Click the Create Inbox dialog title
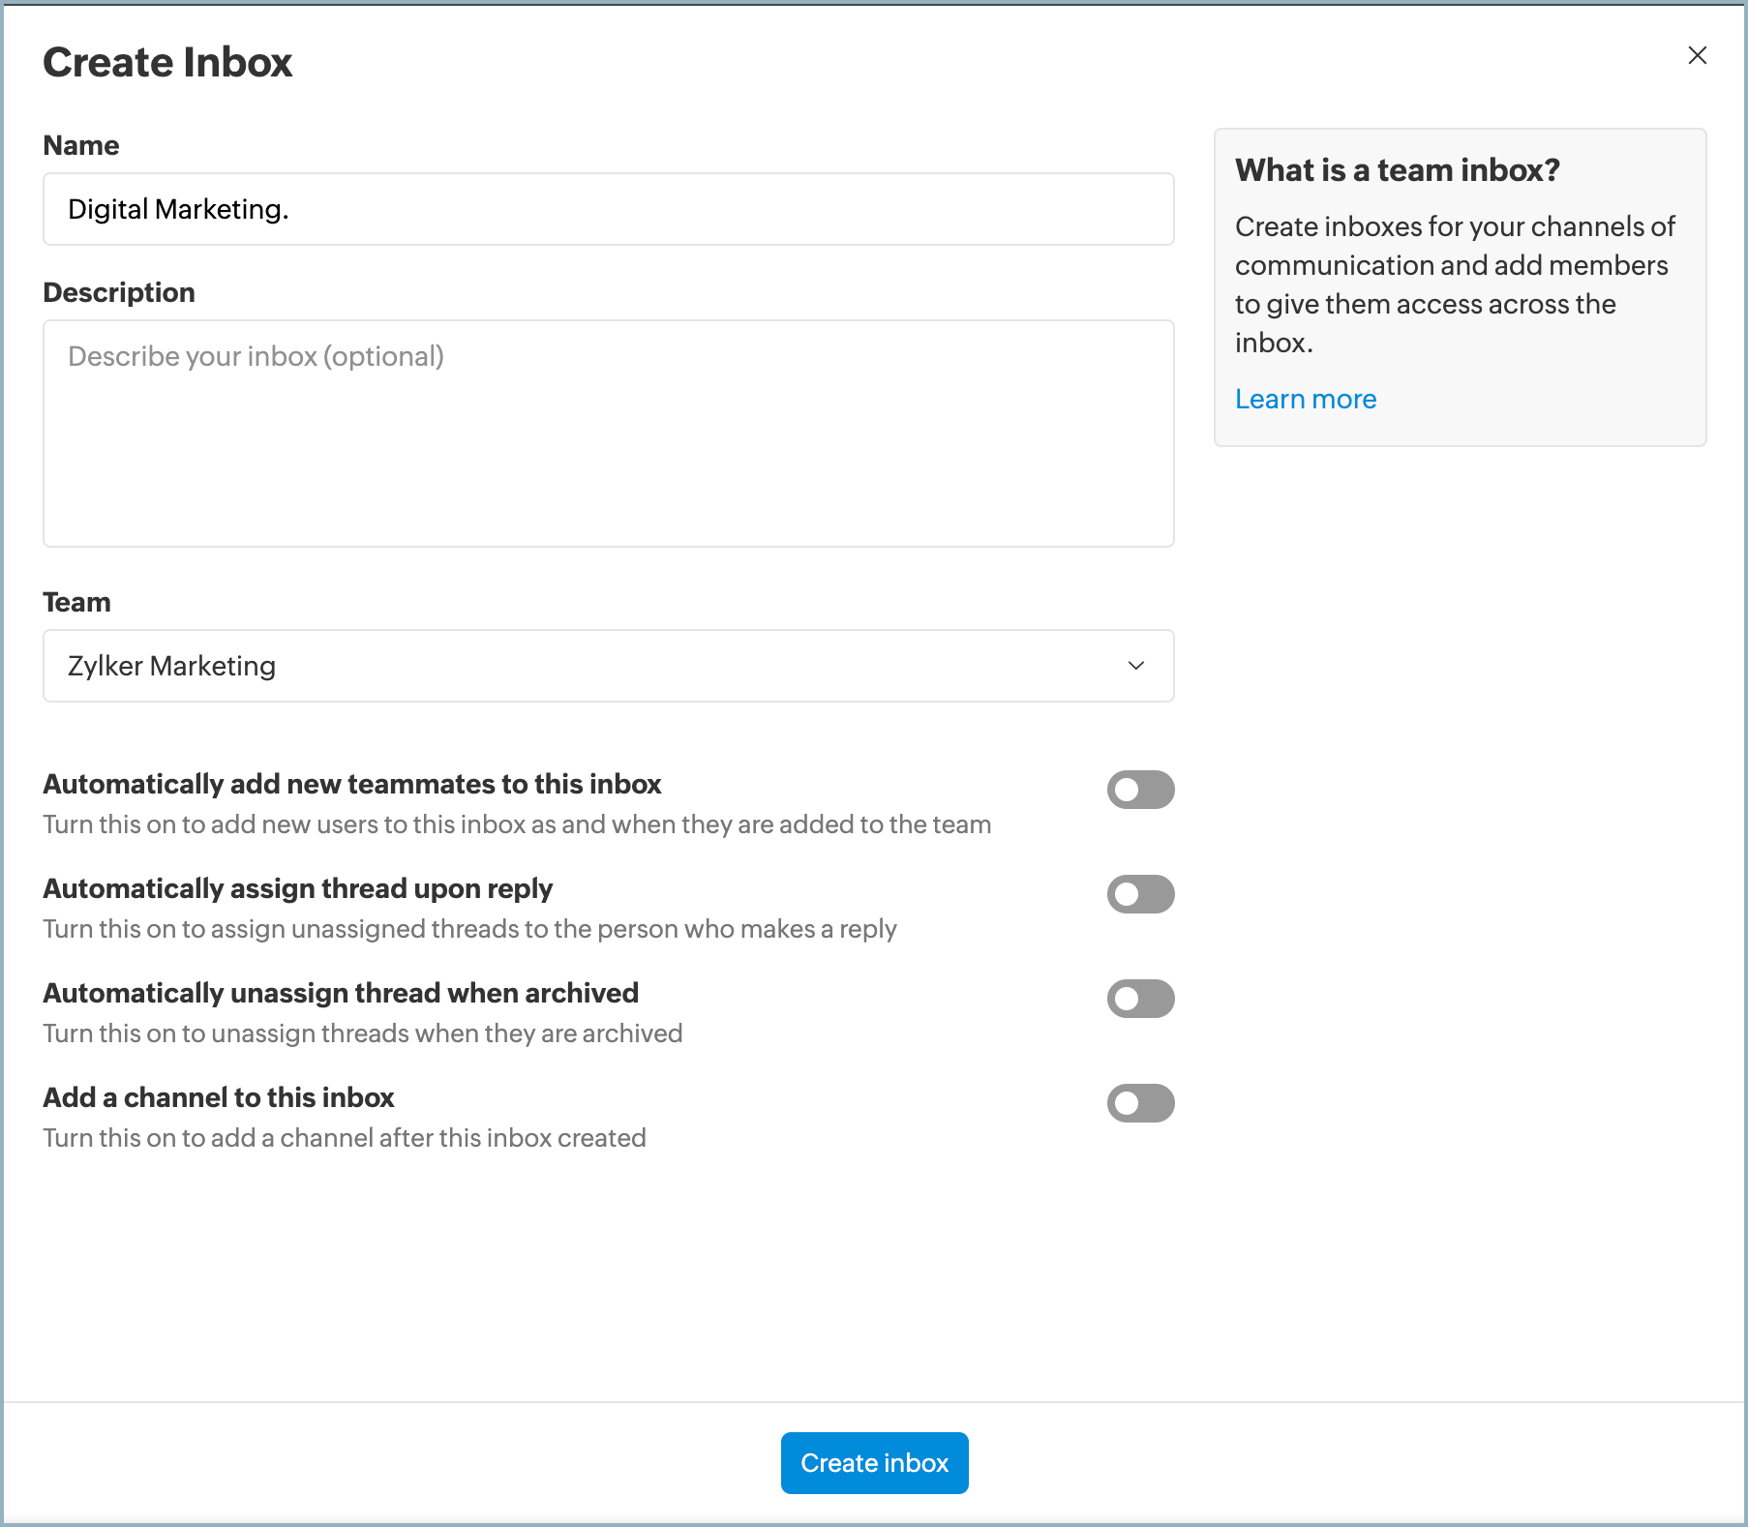This screenshot has height=1527, width=1748. 167,63
